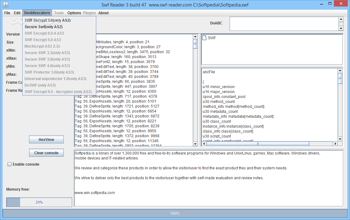Select Mochicrypt AS3 2.3c entry
Image resolution: width=350 pixels, height=220 pixels.
59,46
